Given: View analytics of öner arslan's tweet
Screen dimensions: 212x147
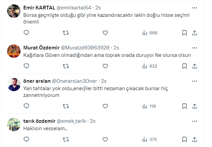Looking at the screenshot, I should (x=148, y=106).
